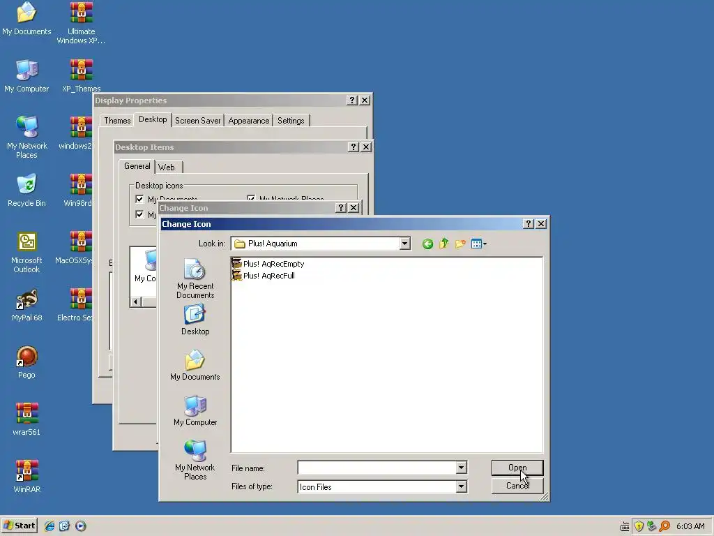This screenshot has width=714, height=536.
Task: Expand the Files of type dropdown
Action: coord(461,486)
